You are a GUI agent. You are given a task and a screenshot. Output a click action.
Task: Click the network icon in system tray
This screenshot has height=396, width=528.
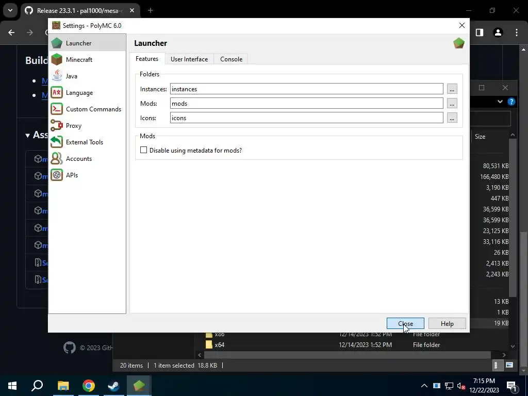tap(449, 386)
